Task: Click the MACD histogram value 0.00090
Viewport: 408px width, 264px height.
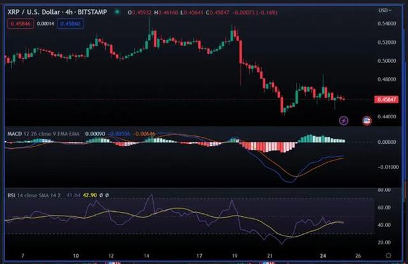Action: pyautogui.click(x=95, y=134)
